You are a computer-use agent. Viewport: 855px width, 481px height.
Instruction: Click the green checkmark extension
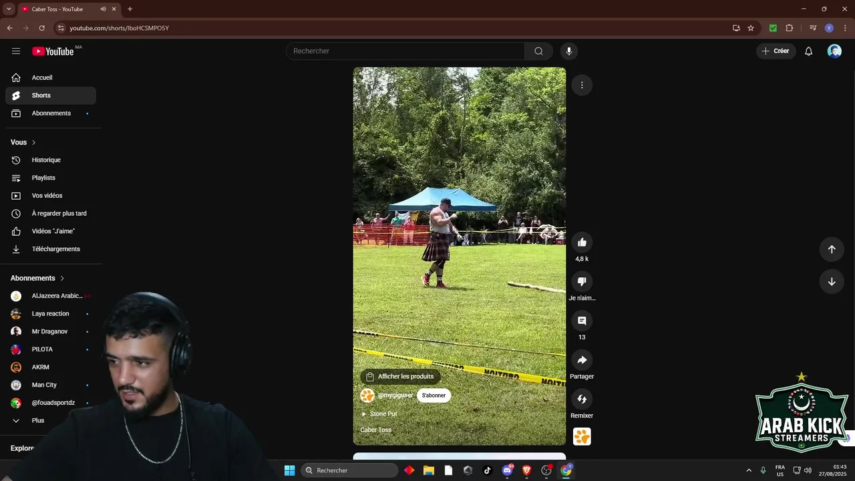click(773, 28)
